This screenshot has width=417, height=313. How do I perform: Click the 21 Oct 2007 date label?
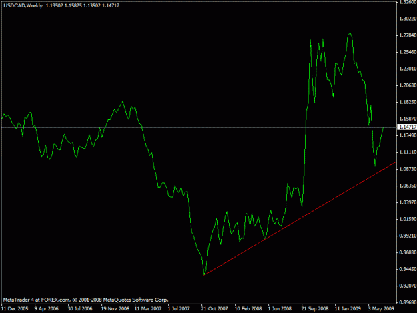click(214, 309)
